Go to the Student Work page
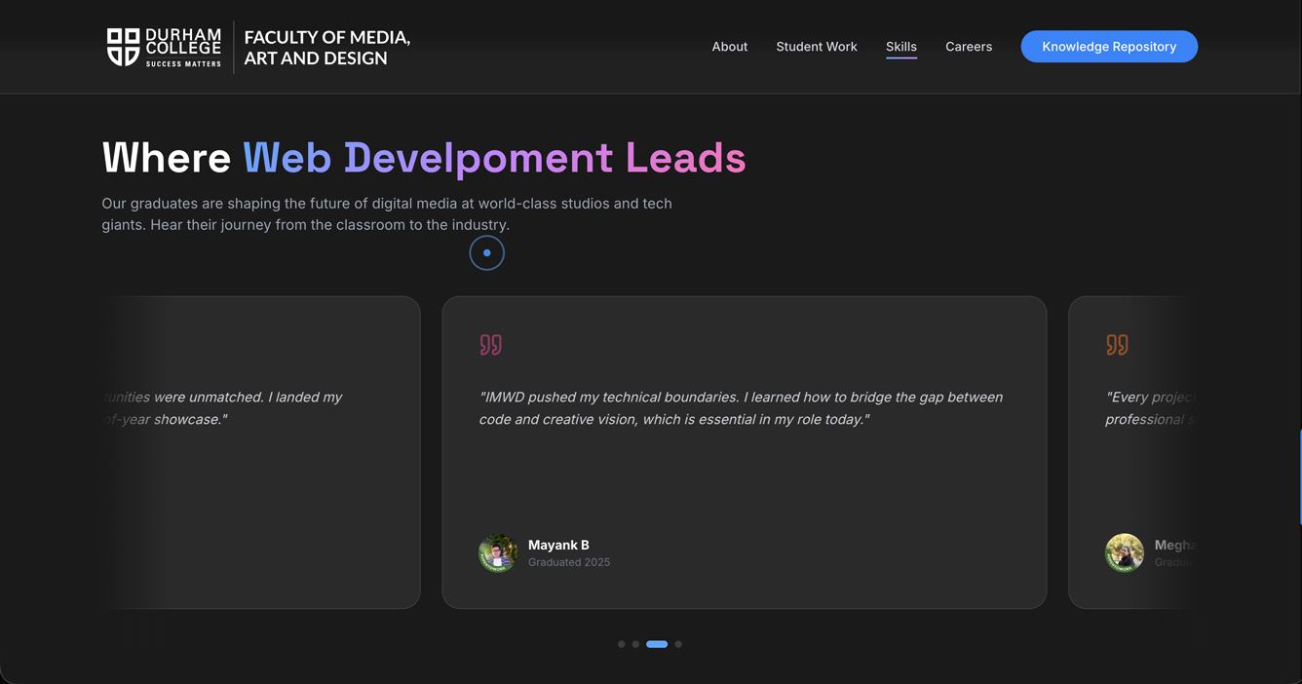The image size is (1302, 684). 817,47
